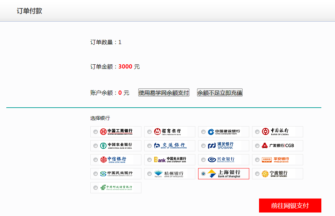Click the China Minsheng Bank (中国民生银行) logo
The width and height of the screenshot is (335, 216).
[x=116, y=174]
